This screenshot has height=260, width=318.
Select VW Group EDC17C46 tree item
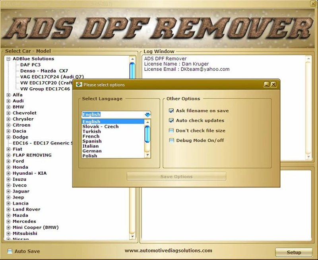click(45, 89)
